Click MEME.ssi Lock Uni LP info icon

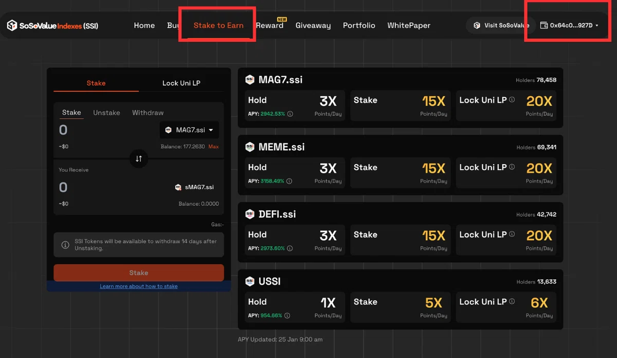(x=512, y=167)
